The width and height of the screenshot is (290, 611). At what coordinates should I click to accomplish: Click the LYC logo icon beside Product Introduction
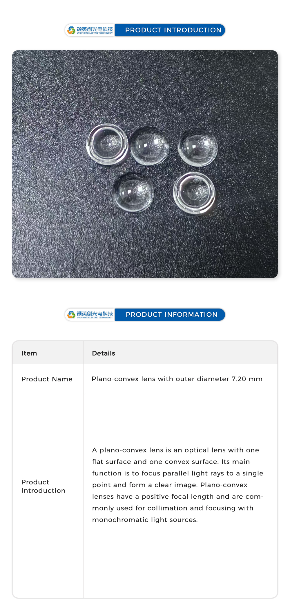[x=71, y=30]
